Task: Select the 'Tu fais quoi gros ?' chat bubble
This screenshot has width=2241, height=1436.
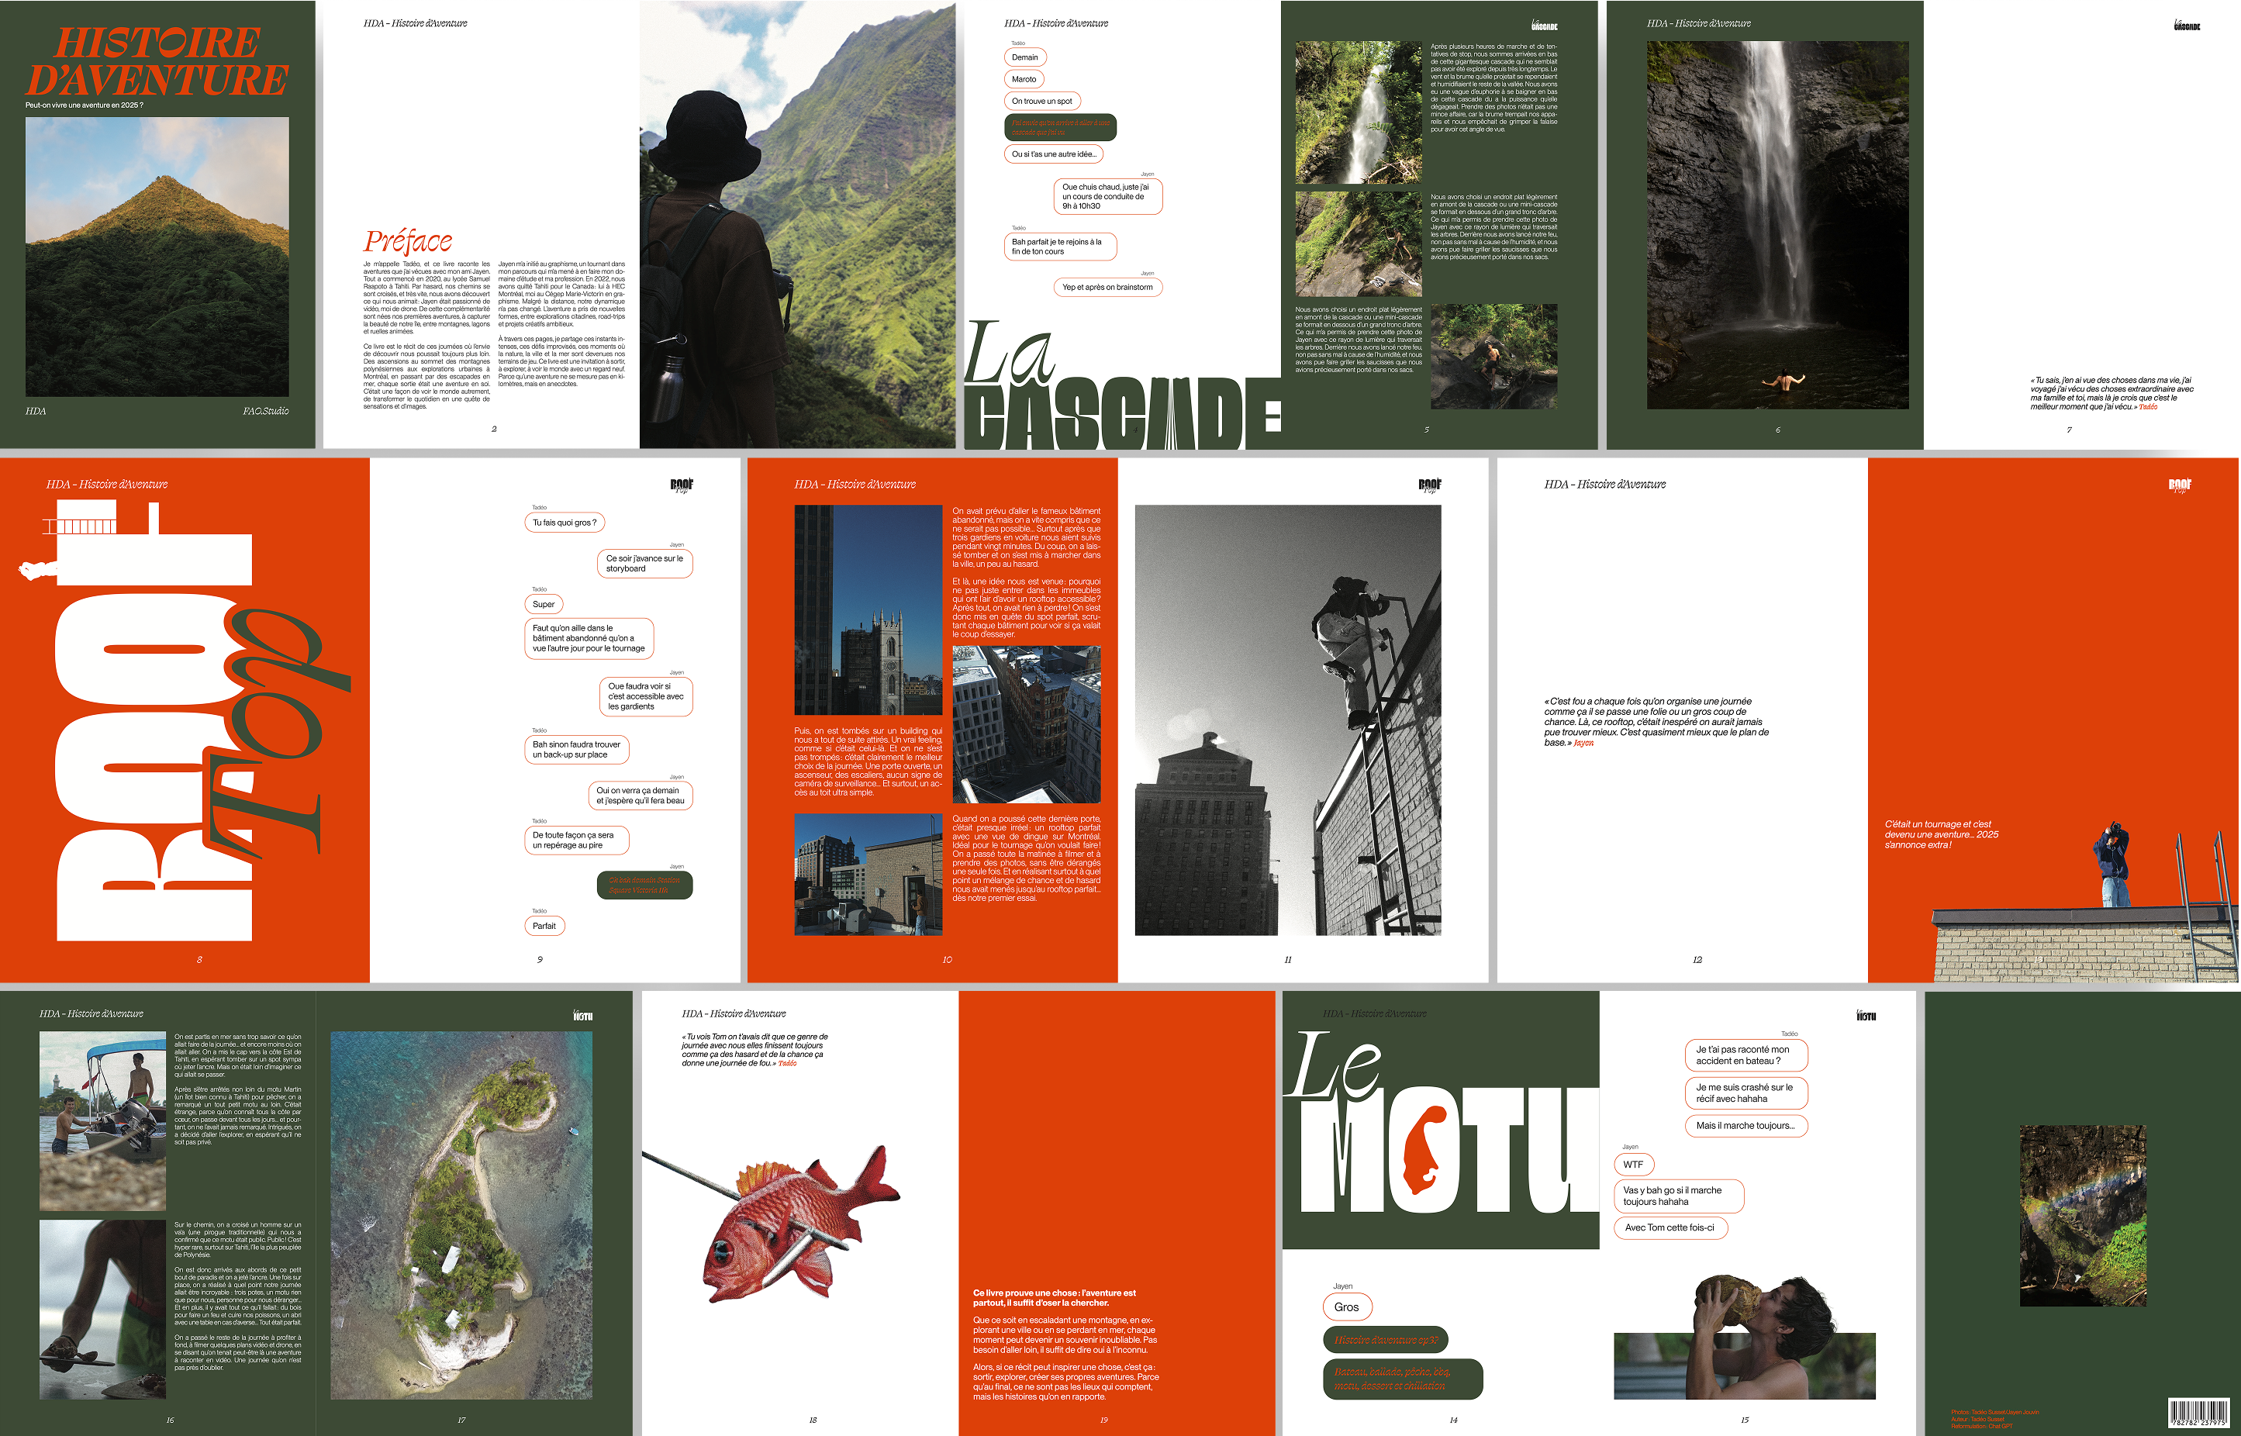Action: (x=565, y=523)
